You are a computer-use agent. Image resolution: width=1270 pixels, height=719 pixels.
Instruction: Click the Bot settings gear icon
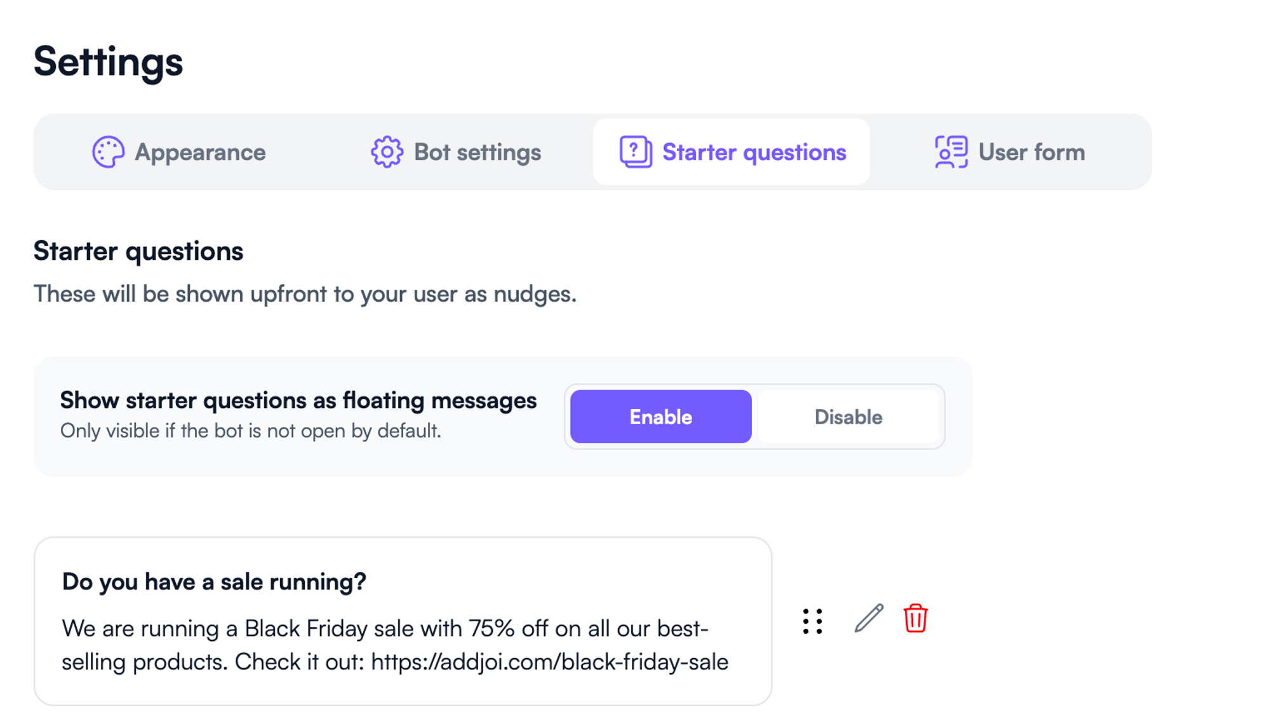[x=388, y=152]
